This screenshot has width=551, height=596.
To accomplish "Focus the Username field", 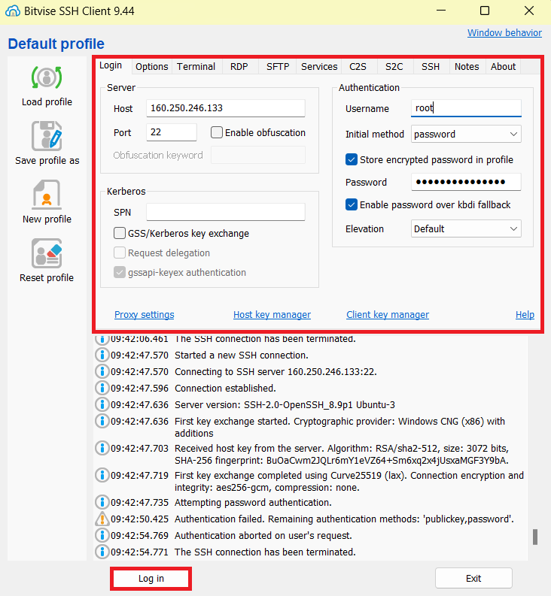I will [466, 108].
